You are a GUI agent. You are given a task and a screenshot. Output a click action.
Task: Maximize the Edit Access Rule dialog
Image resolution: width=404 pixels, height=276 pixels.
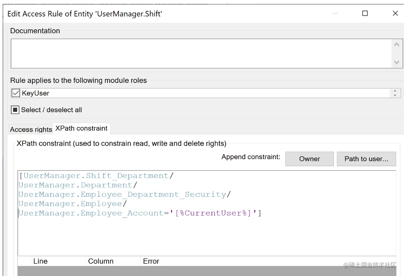click(365, 13)
